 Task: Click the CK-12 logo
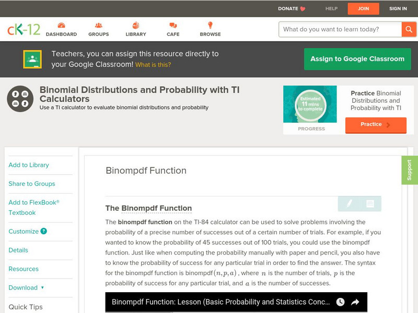pyautogui.click(x=24, y=29)
